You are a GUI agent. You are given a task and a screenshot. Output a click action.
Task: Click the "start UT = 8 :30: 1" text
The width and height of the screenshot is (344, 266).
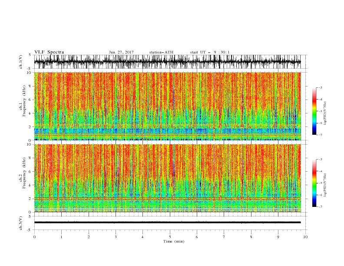pyautogui.click(x=210, y=52)
